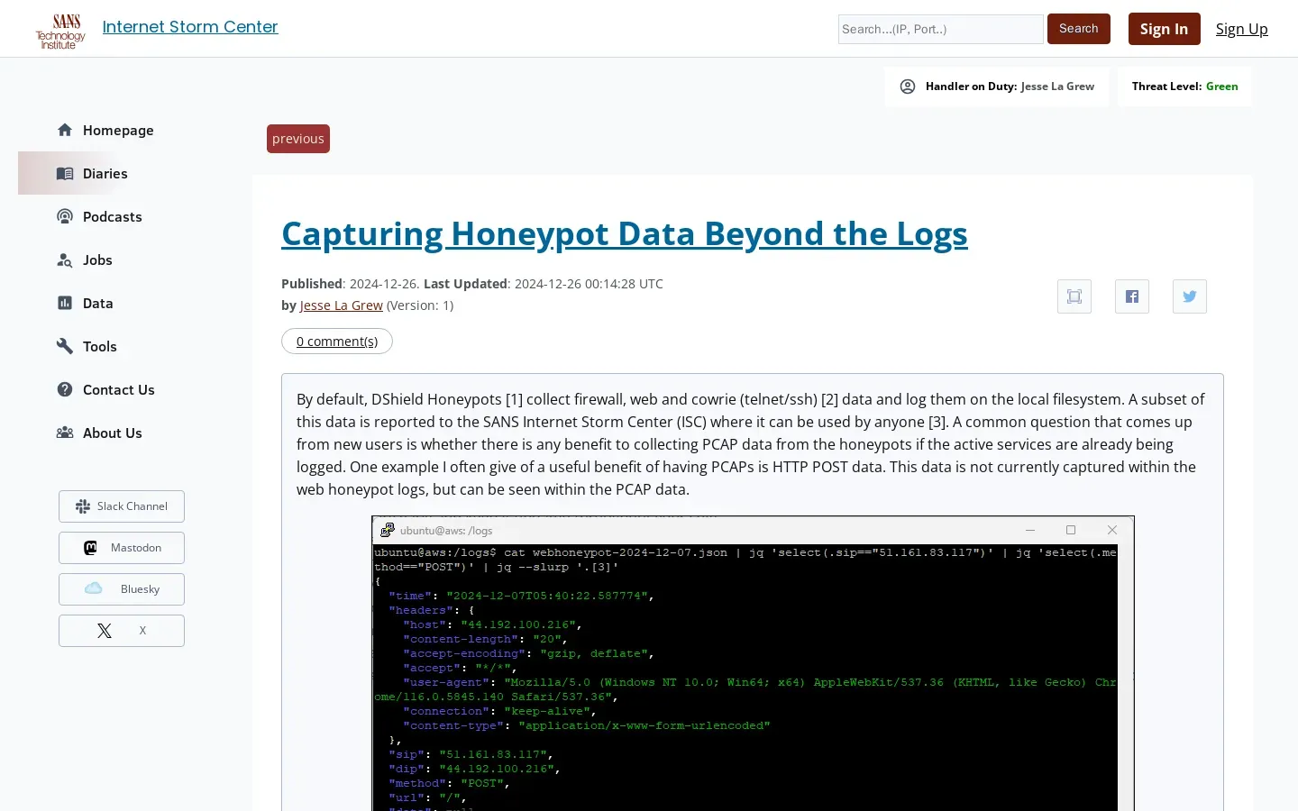Click the terminal screenshot's minimize icon

[1030, 530]
